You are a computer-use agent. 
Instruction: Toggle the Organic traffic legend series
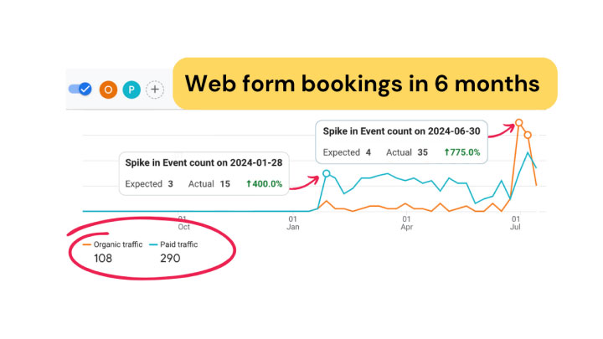[112, 244]
